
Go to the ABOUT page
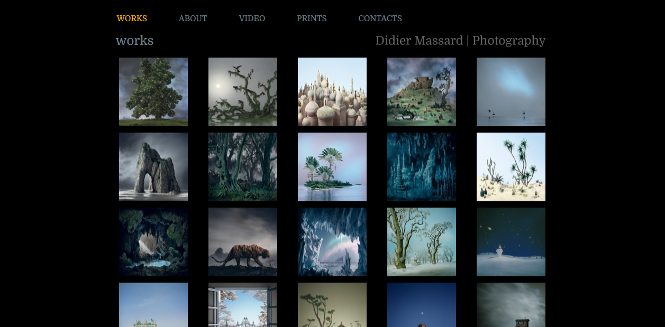pyautogui.click(x=193, y=18)
